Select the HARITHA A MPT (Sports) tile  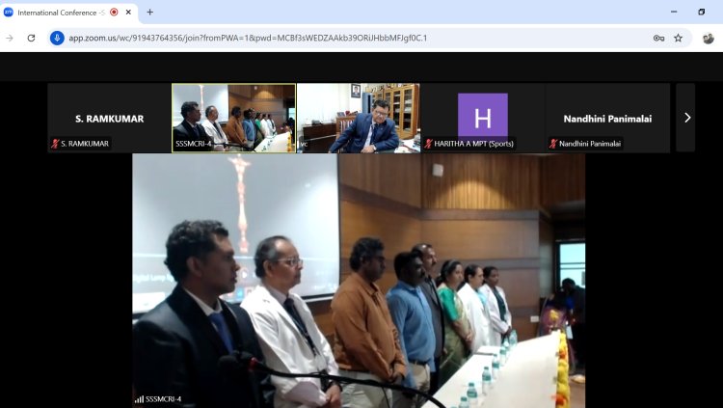pos(482,118)
